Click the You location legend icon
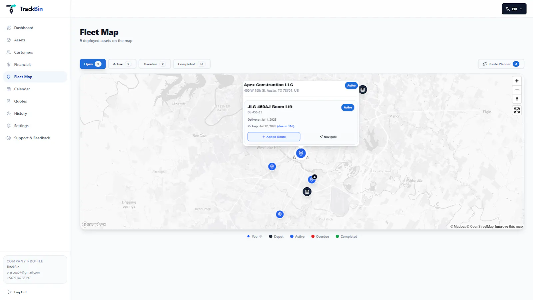Viewport: 533px width, 300px height. 261,236
